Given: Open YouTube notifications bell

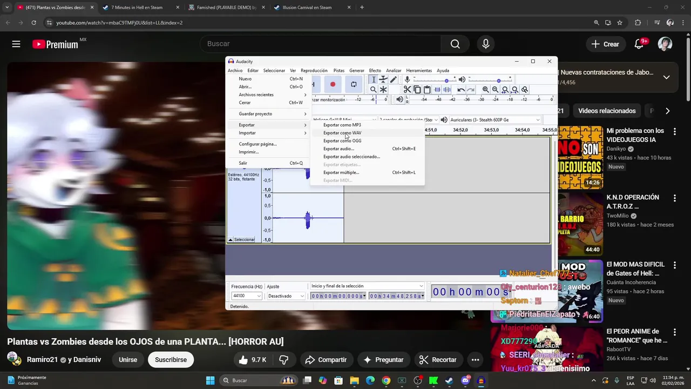Looking at the screenshot, I should (639, 44).
